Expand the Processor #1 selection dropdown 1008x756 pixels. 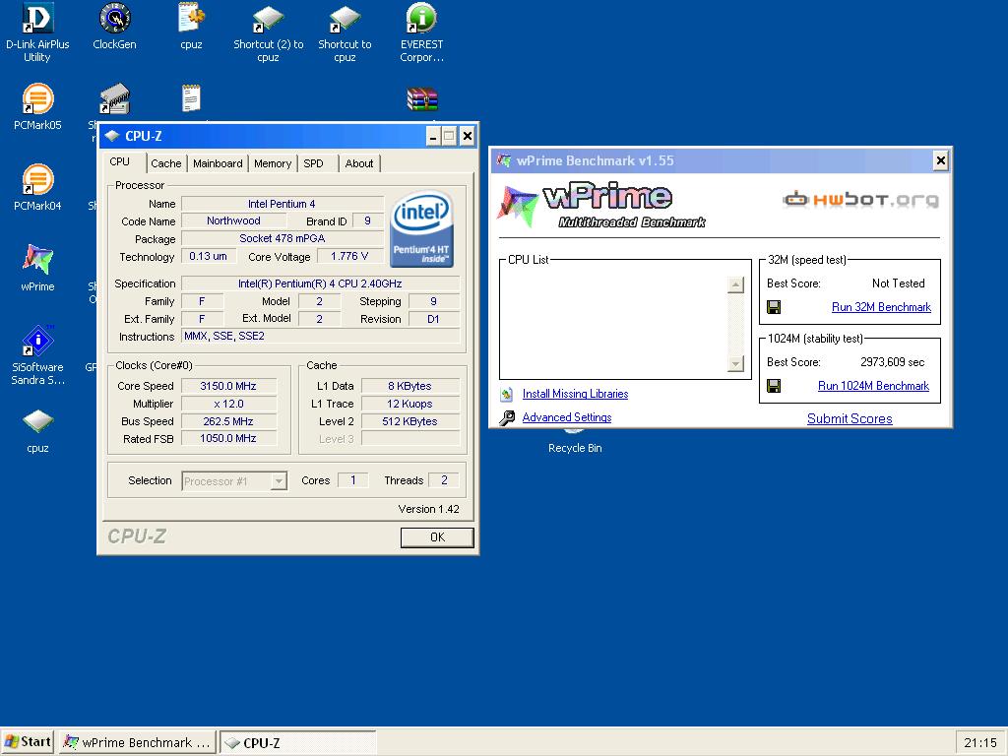[279, 480]
